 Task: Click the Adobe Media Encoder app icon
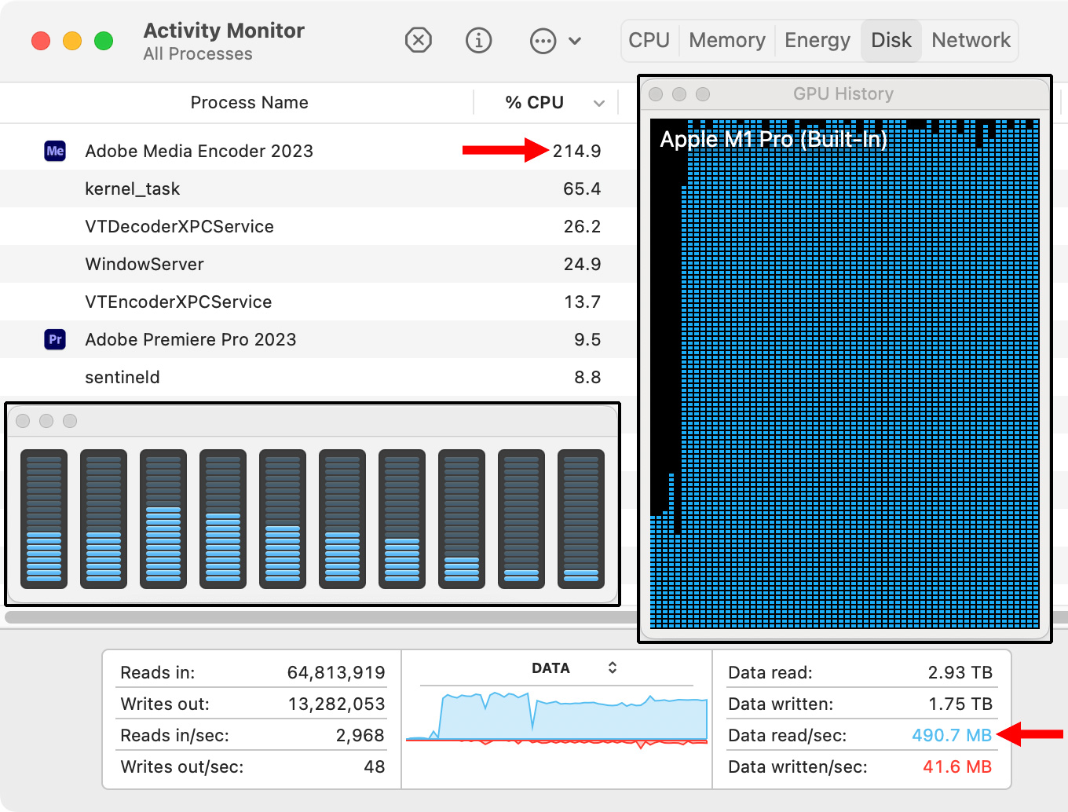55,151
